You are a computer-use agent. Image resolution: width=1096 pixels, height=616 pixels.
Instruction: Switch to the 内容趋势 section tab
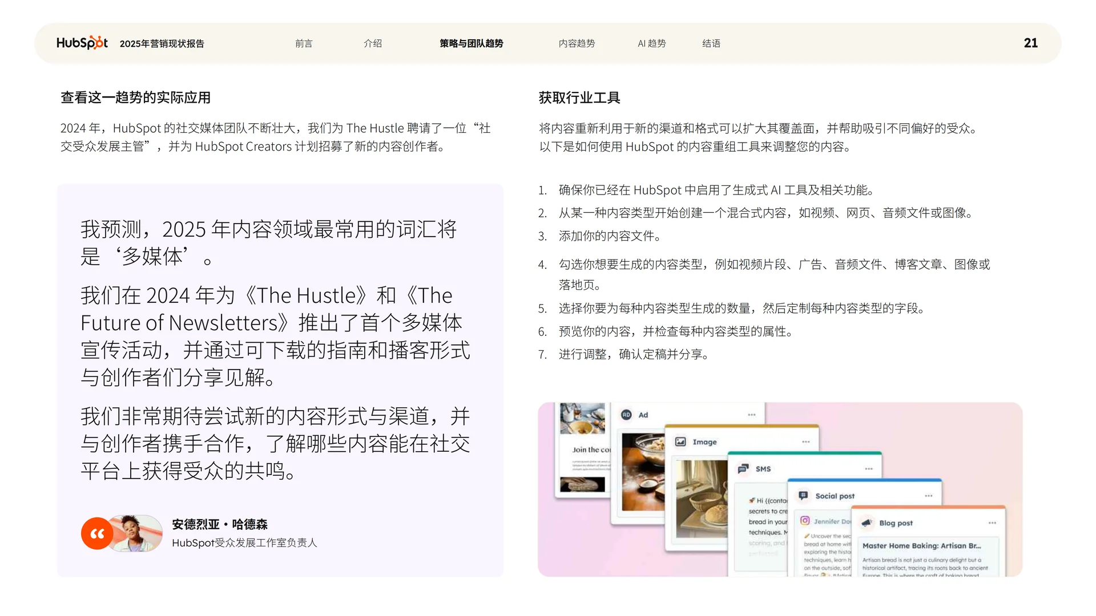tap(577, 43)
